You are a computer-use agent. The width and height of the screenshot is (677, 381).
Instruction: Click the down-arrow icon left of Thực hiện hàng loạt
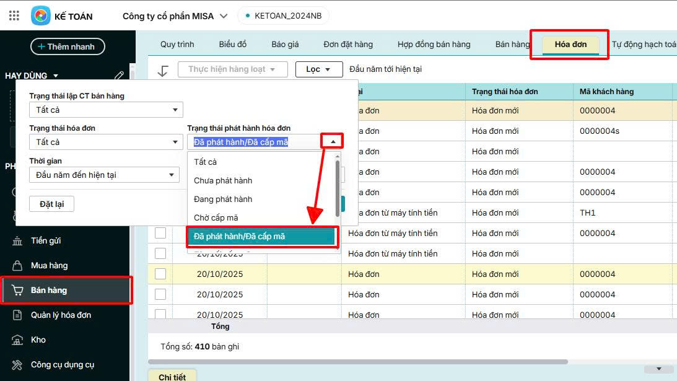[163, 70]
